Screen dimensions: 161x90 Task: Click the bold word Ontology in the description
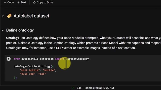click(x=13, y=38)
